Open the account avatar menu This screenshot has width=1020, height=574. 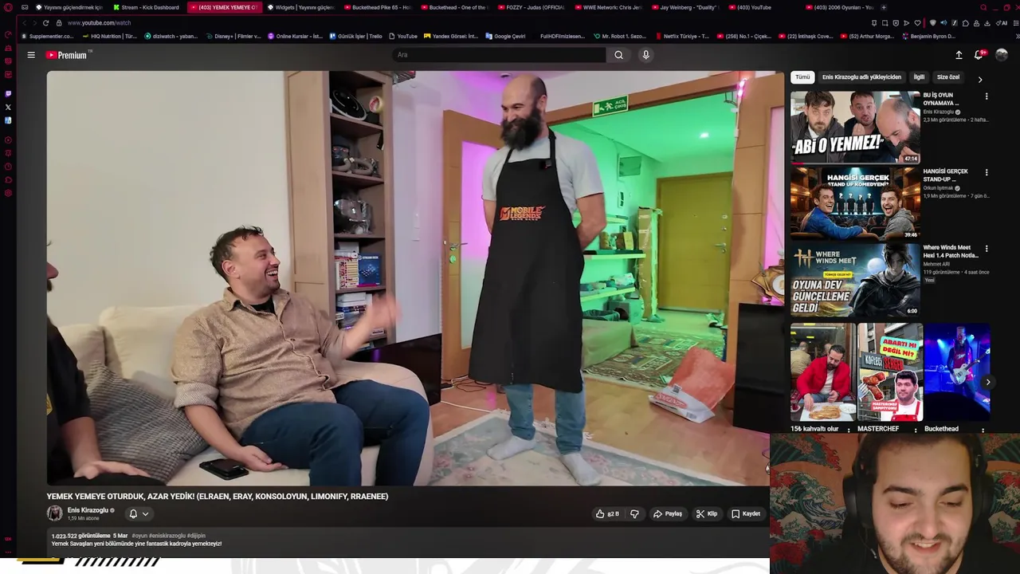coord(1002,55)
